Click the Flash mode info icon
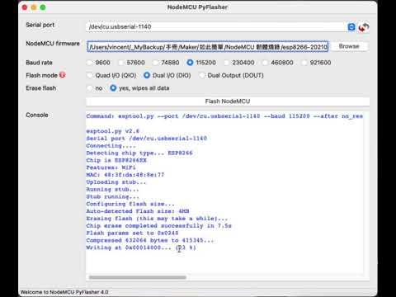 [63, 75]
